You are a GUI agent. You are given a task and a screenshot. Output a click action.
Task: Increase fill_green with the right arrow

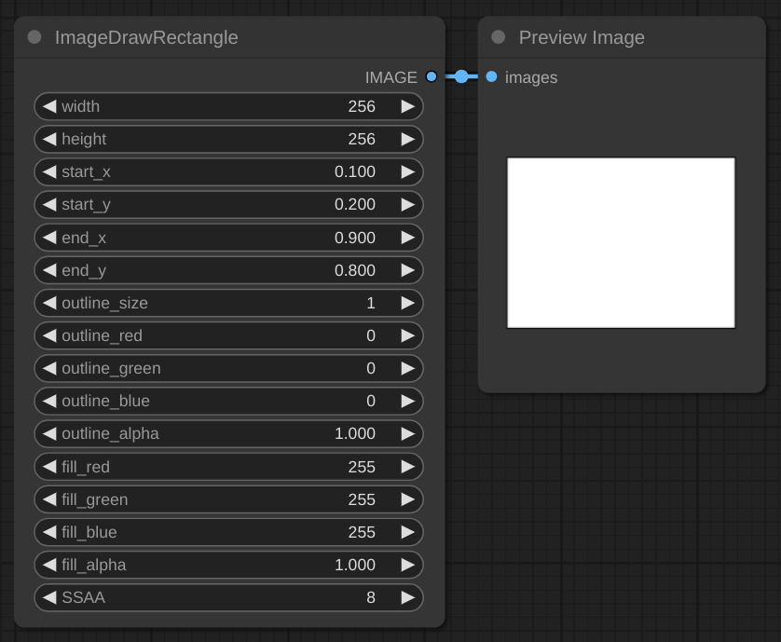[x=407, y=499]
